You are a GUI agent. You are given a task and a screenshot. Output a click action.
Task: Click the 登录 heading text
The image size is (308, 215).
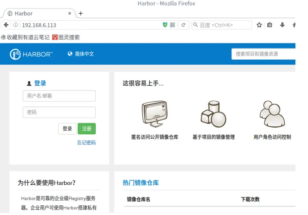[40, 83]
